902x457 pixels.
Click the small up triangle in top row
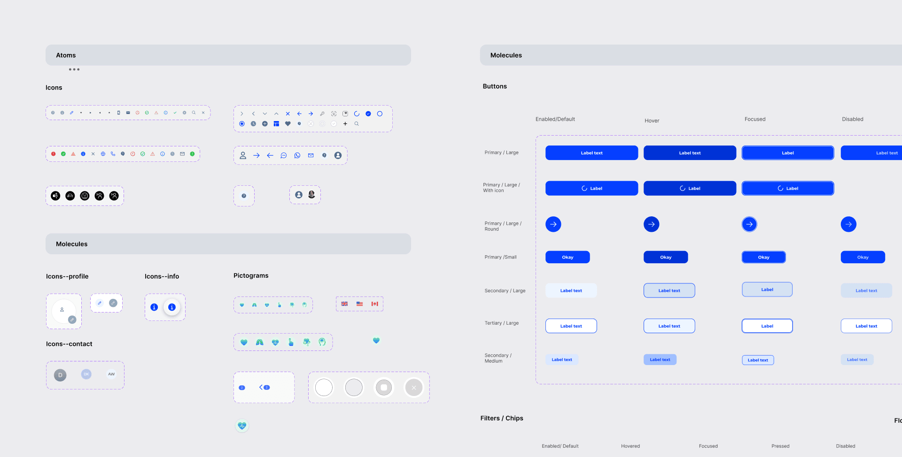109,113
